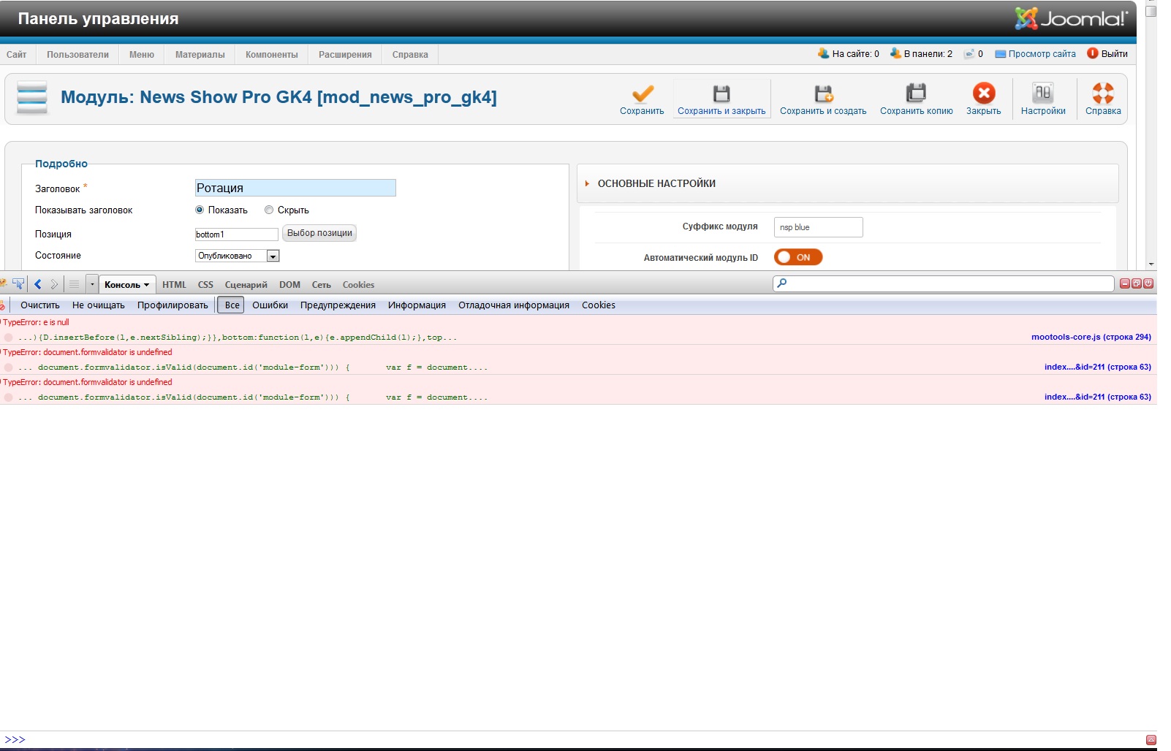This screenshot has height=751, width=1171.
Task: Click the Cookies filter in console toolbar
Action: point(598,305)
